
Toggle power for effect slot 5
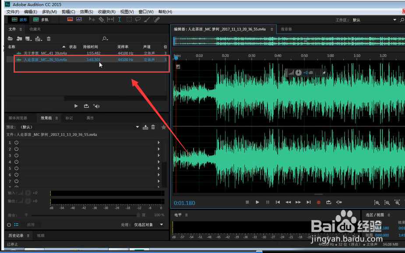(x=16, y=169)
